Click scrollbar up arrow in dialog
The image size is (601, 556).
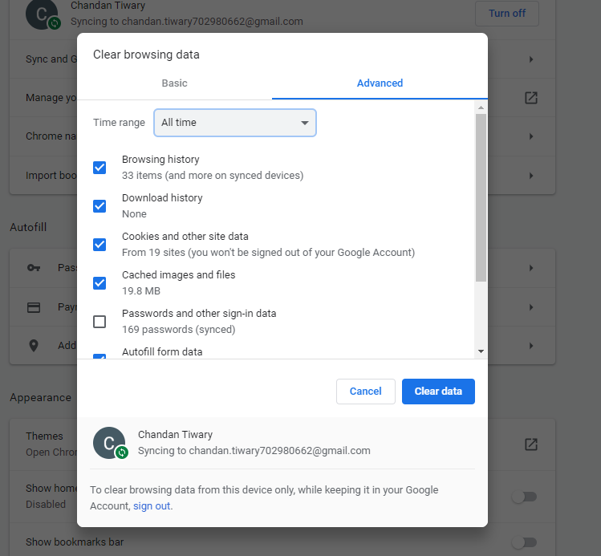click(481, 108)
